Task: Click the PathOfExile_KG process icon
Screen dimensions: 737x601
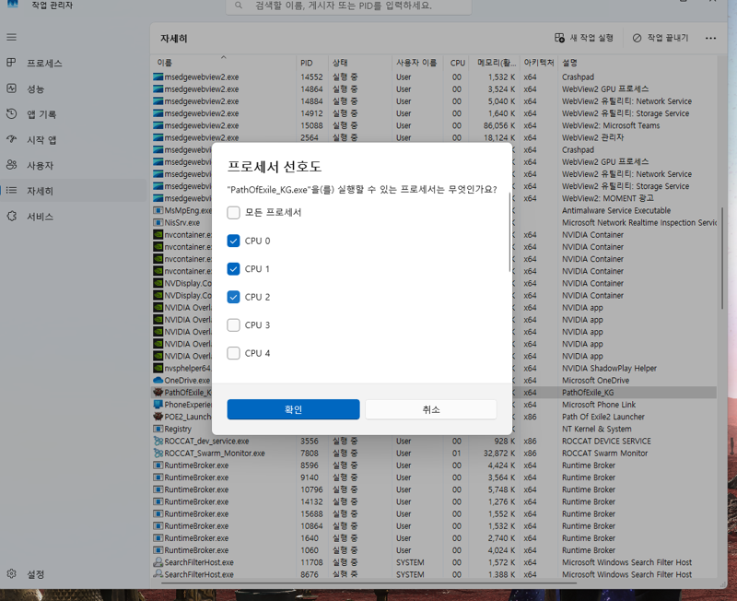Action: pos(158,392)
